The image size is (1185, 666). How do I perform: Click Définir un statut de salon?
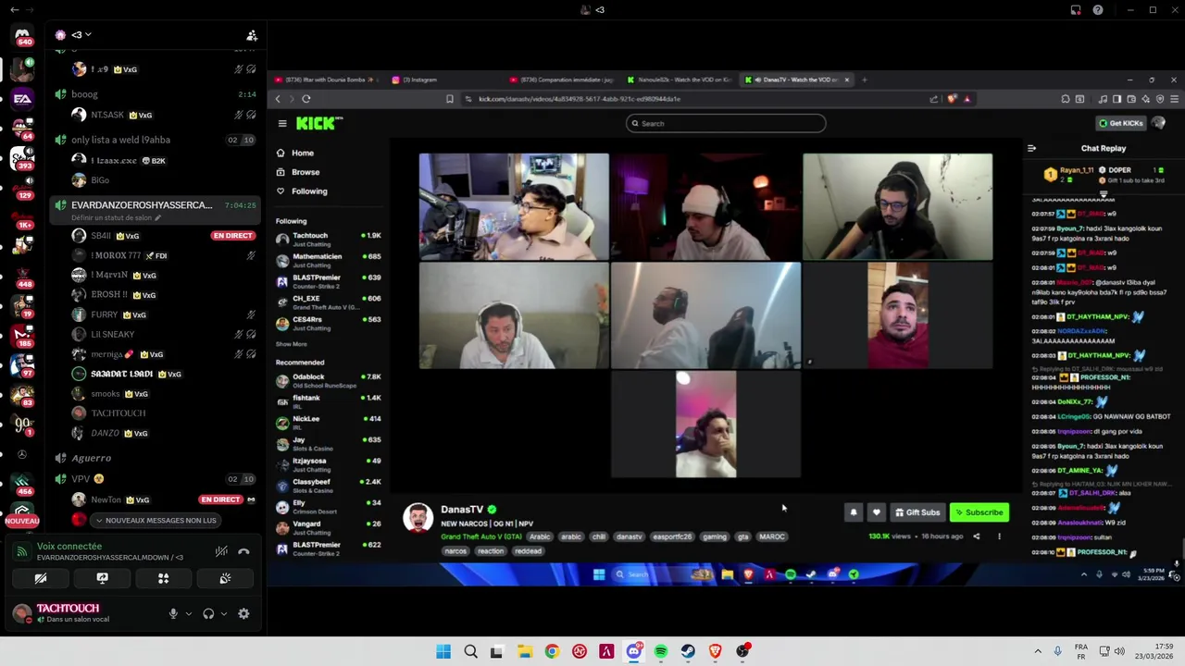tap(116, 217)
